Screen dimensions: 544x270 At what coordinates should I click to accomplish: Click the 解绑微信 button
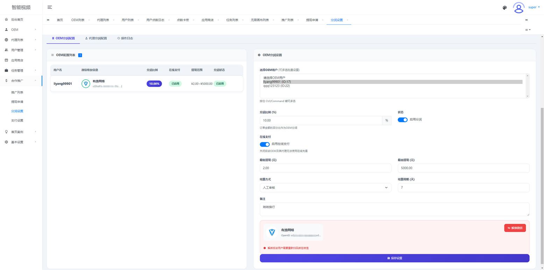(515, 228)
